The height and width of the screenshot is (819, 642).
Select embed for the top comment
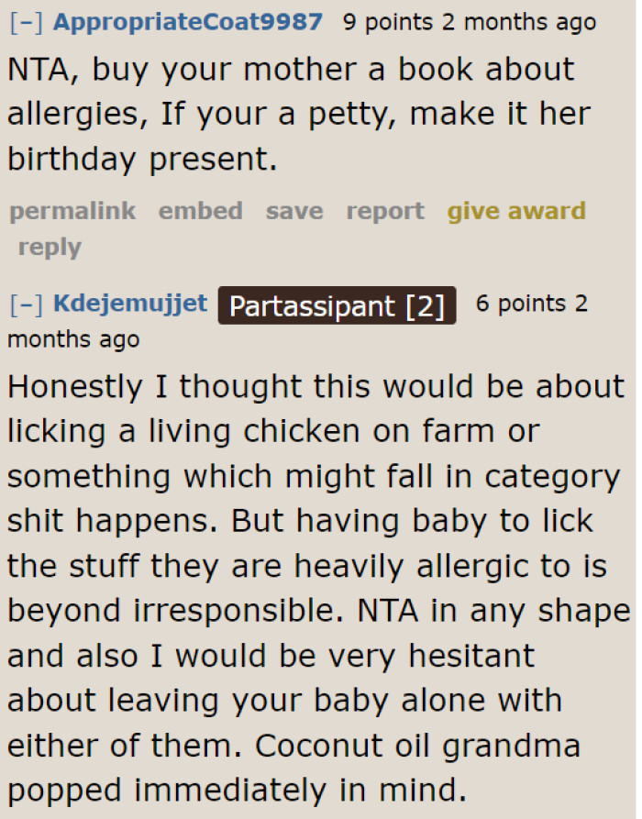pos(200,211)
